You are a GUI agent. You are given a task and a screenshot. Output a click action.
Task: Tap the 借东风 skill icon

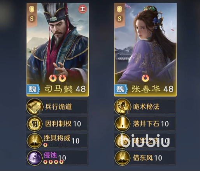pyautogui.click(x=122, y=158)
